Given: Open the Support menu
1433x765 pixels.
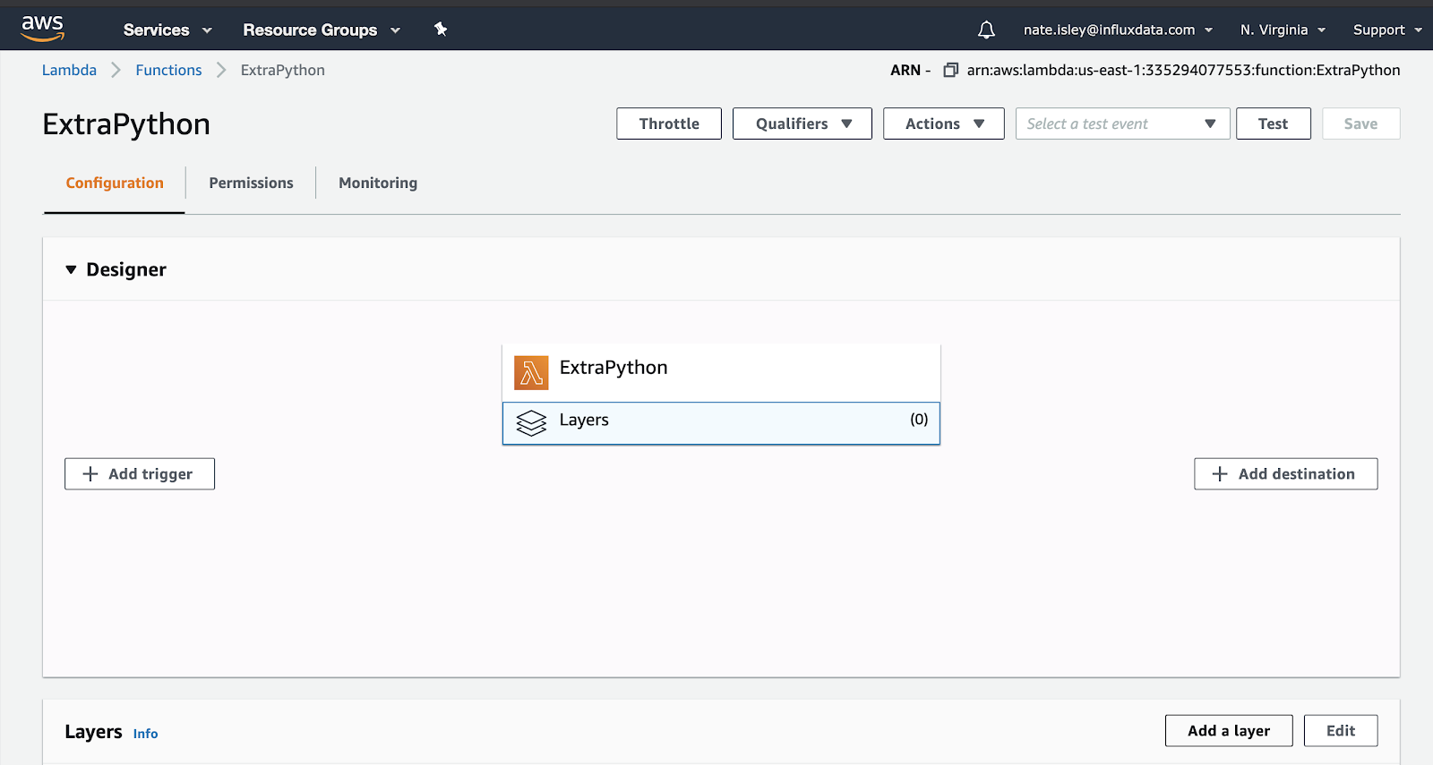Looking at the screenshot, I should (1387, 30).
